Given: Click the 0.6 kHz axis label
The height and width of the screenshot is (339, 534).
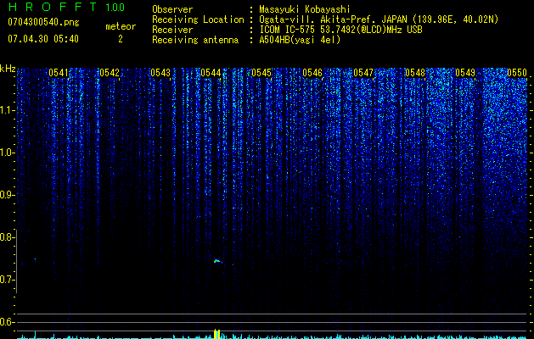Looking at the screenshot, I should [x=7, y=322].
